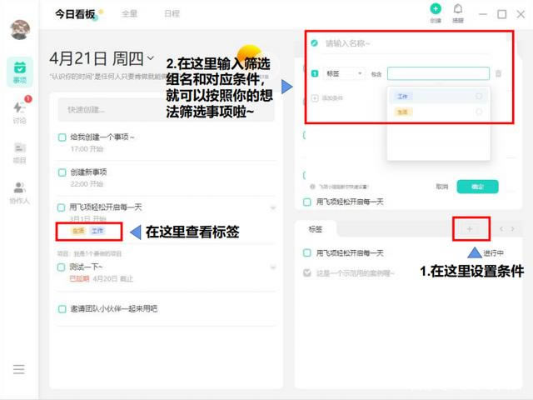Image resolution: width=533 pixels, height=400 pixels.
Task: Click the 22:00 开始 time text
Action: (x=87, y=184)
